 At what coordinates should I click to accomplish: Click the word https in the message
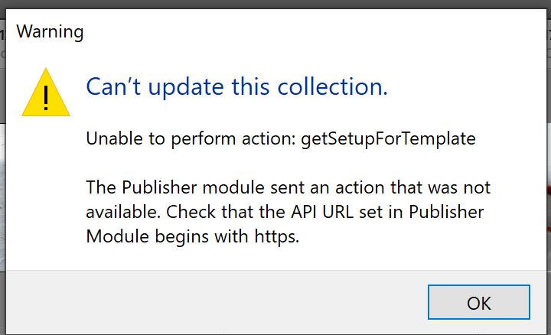click(x=276, y=236)
